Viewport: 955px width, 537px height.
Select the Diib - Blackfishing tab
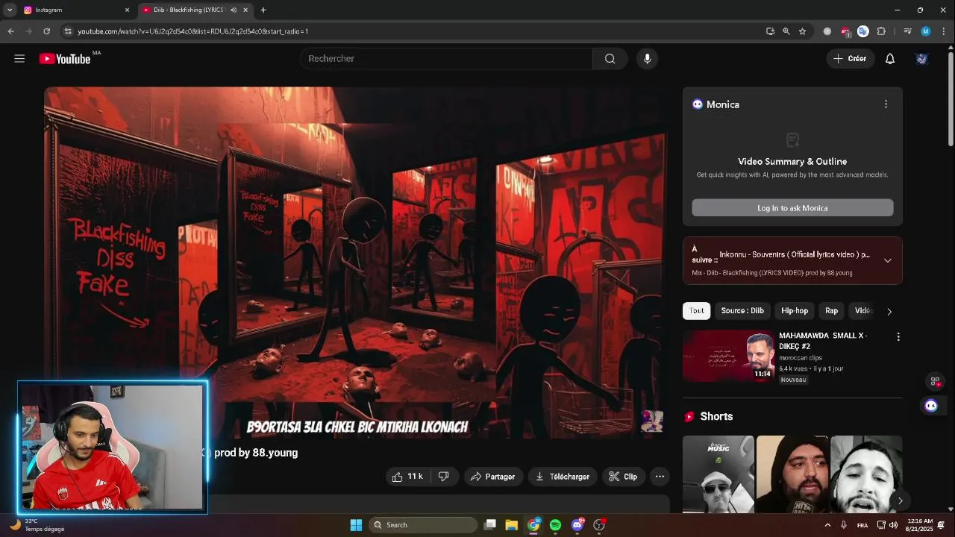[x=190, y=10]
